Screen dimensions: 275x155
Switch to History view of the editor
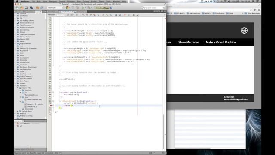60,15
